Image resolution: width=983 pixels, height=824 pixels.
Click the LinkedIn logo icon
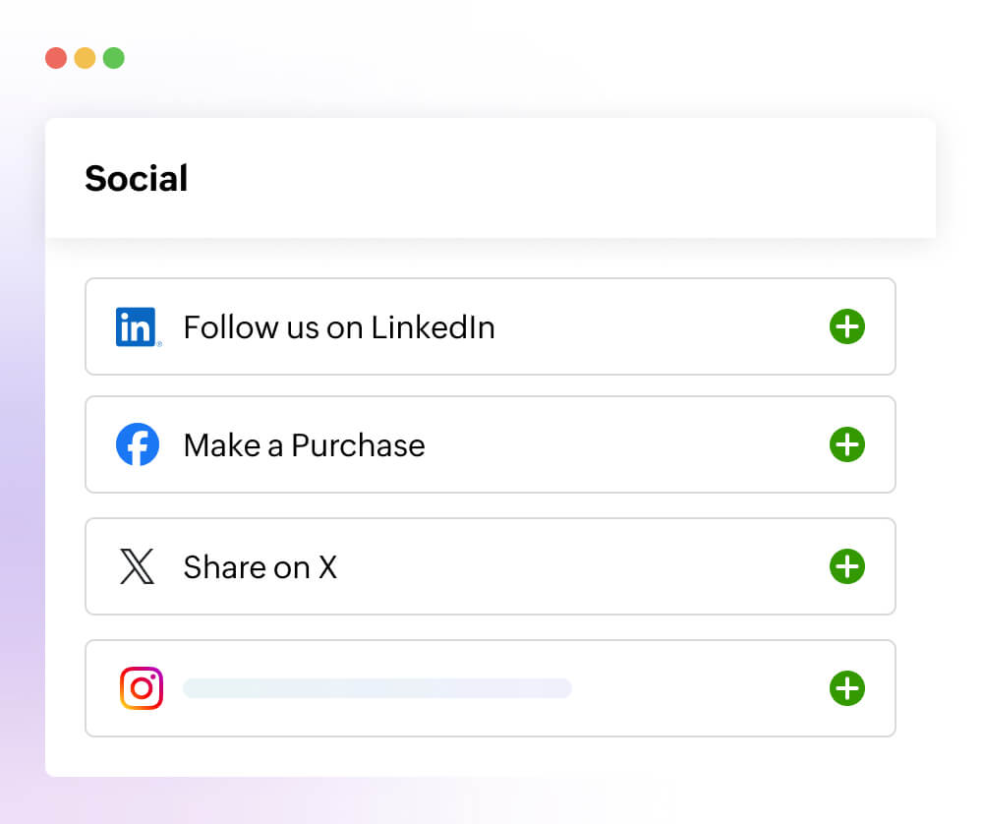(138, 326)
